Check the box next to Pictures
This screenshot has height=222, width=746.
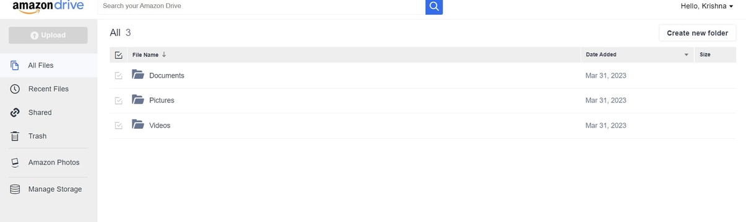pyautogui.click(x=119, y=101)
